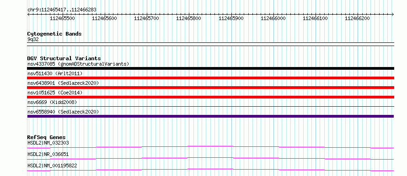The width and height of the screenshot is (407, 176).
Task: Select the Cytogenetic Bands track heading
Action: (x=54, y=34)
